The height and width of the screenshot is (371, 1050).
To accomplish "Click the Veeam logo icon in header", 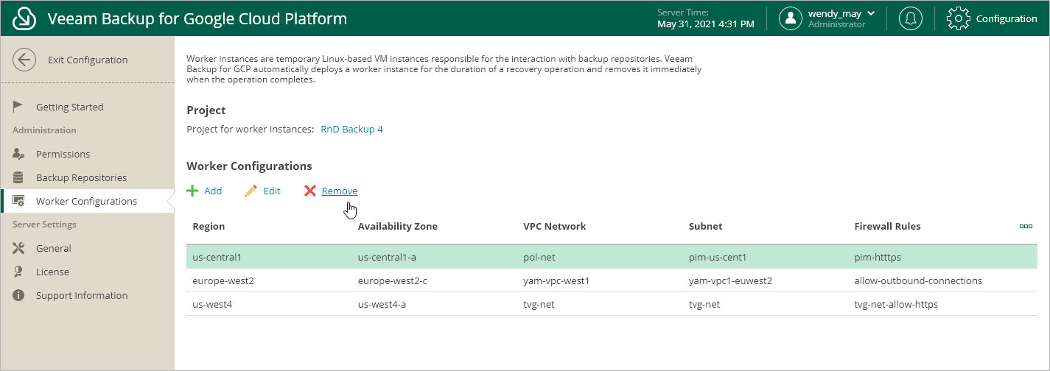I will coord(25,18).
